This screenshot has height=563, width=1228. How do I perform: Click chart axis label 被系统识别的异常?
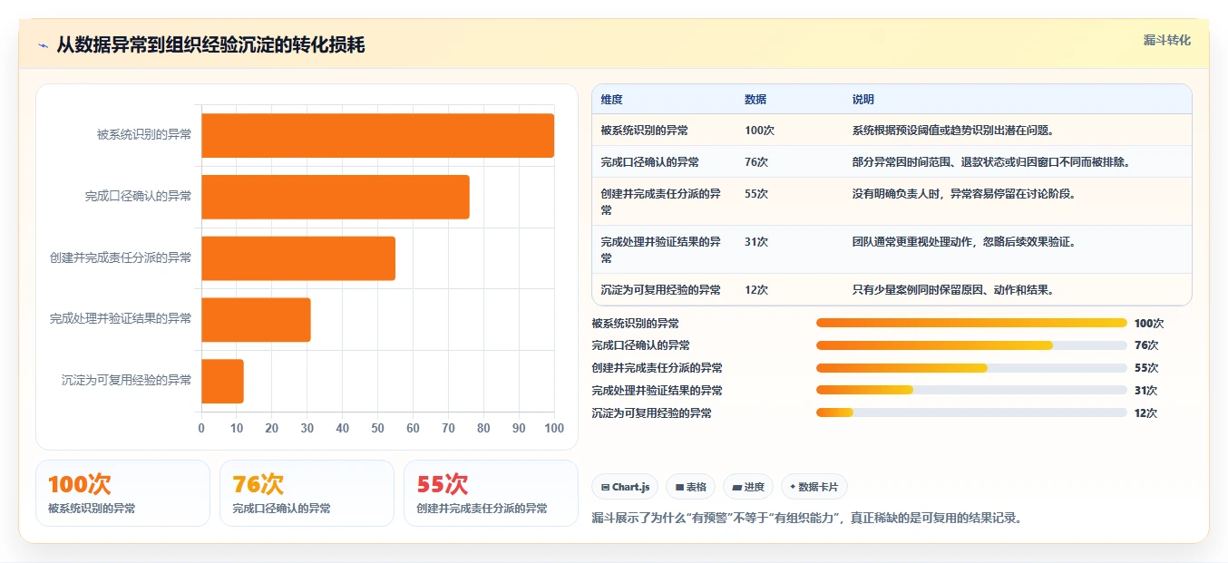(x=144, y=135)
